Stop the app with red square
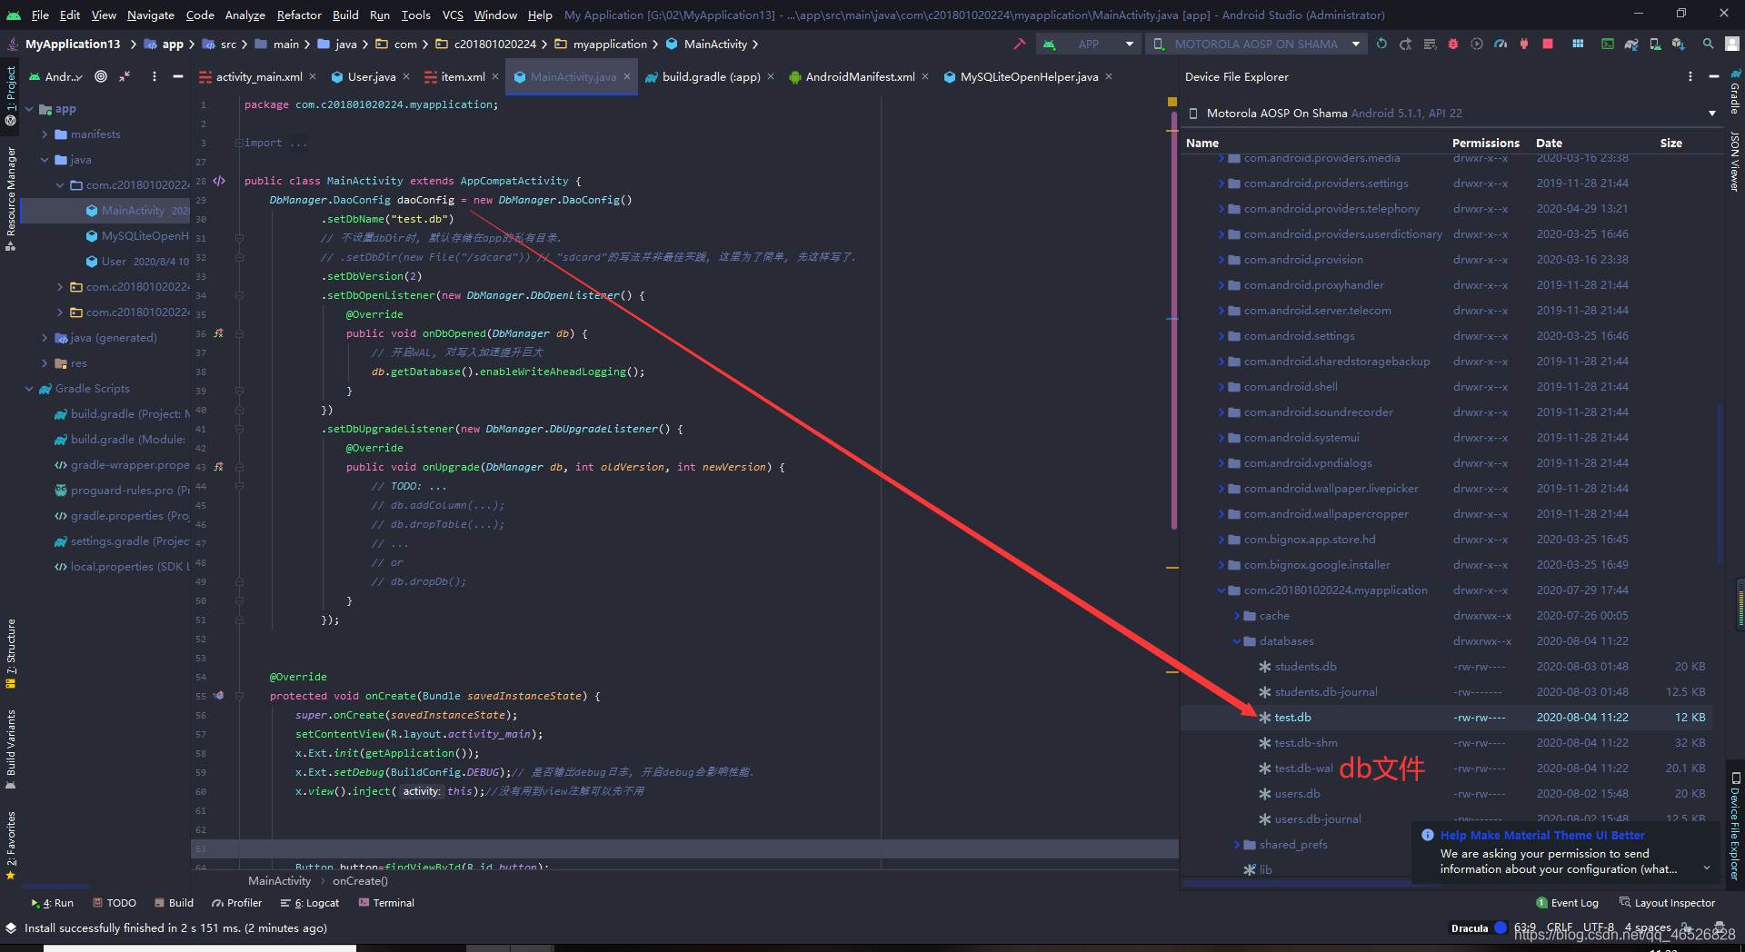The image size is (1745, 952). click(x=1548, y=44)
